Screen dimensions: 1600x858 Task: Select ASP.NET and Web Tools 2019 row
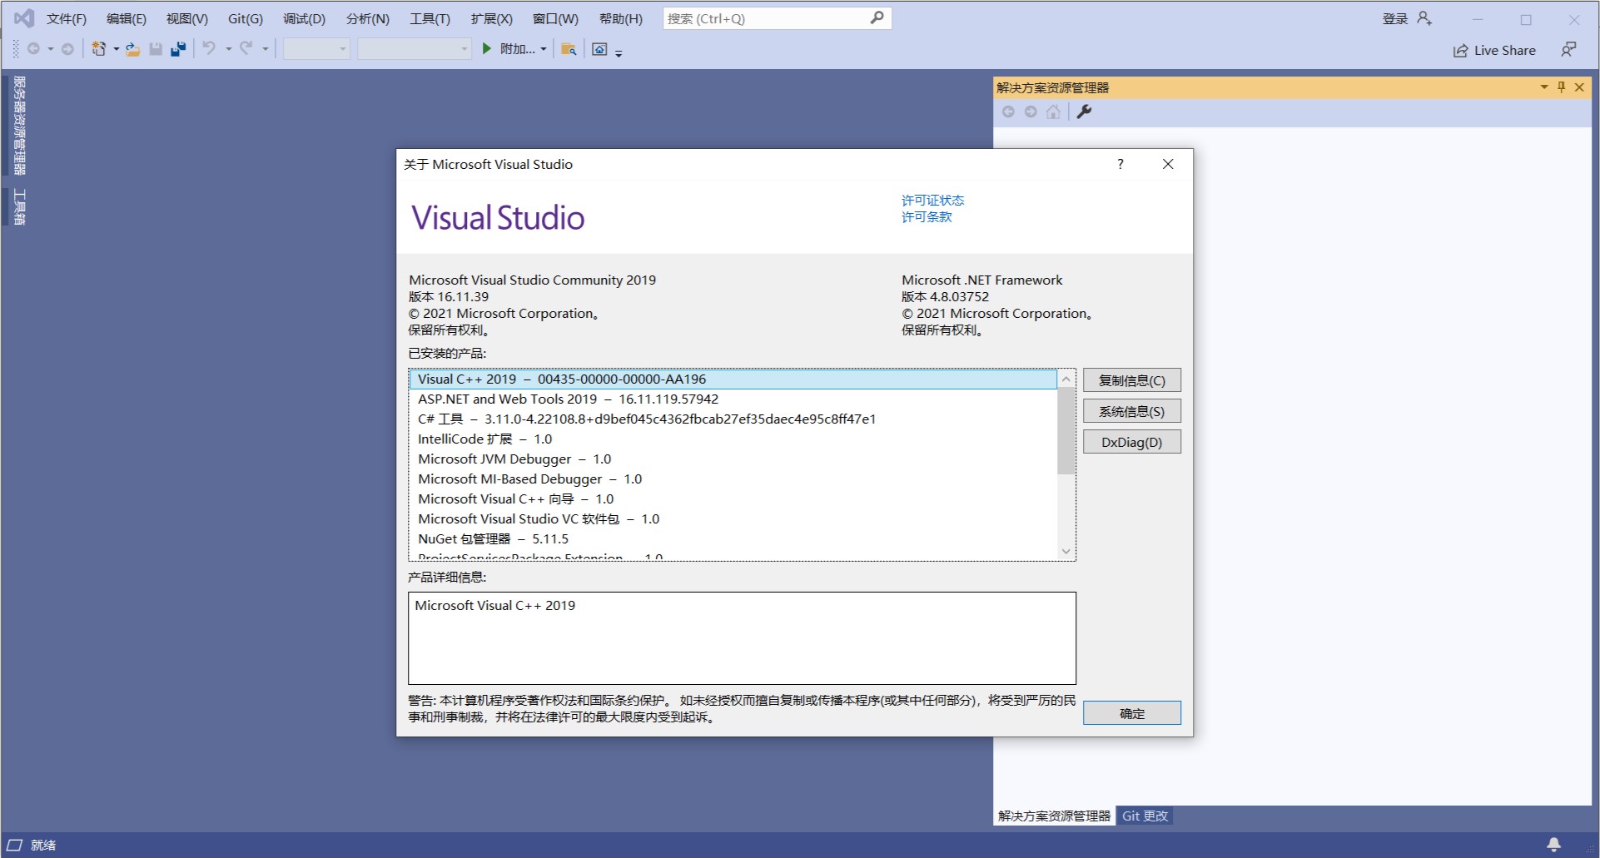pos(733,399)
